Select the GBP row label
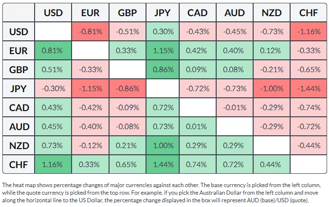The height and width of the screenshot is (207, 329). tap(18, 70)
